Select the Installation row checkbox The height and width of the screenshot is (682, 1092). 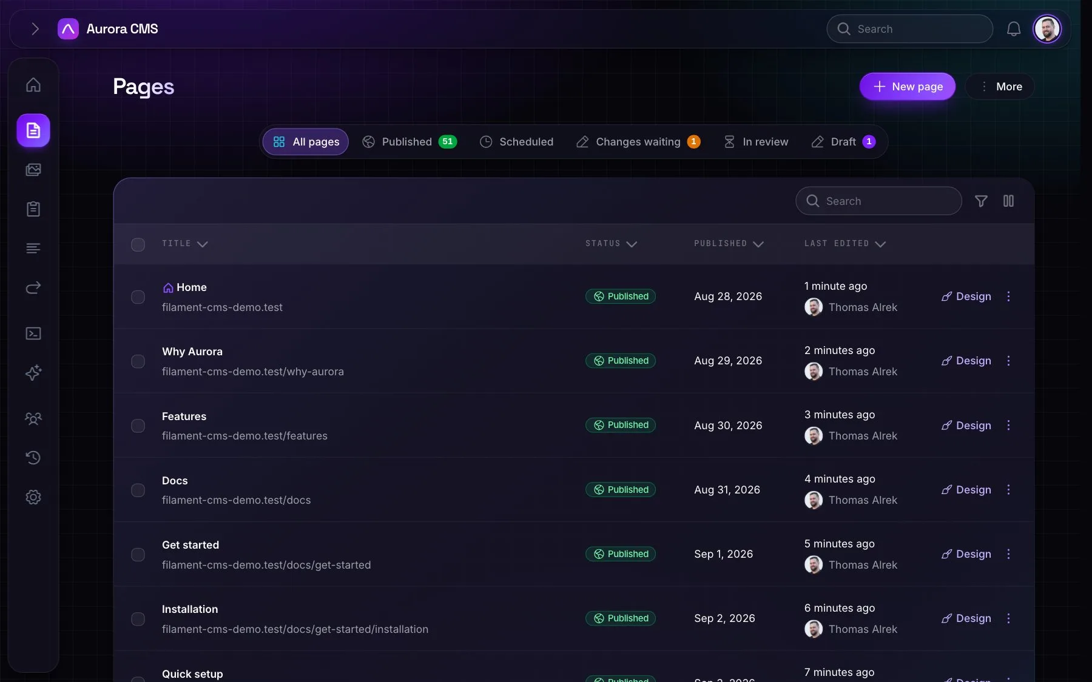pos(138,619)
